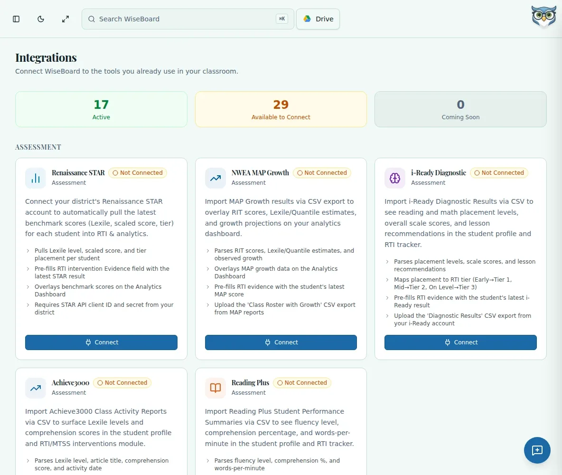Click the Renaissance STAR bar chart icon
Image resolution: width=562 pixels, height=475 pixels.
click(36, 178)
